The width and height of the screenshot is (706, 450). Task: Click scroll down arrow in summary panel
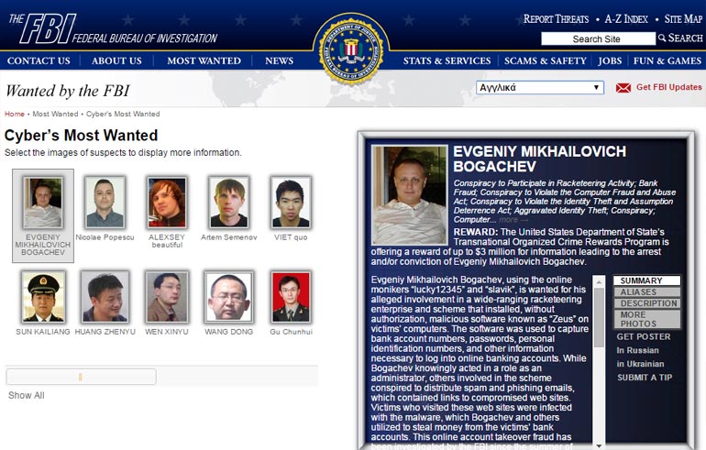tap(599, 445)
